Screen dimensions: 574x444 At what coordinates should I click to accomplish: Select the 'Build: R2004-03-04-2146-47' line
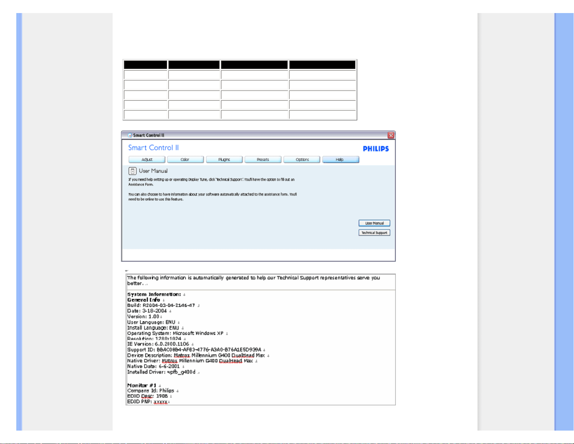[161, 305]
